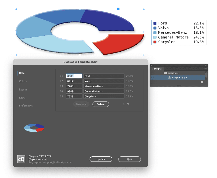Viewport: 217px width, 178px height.
Task: Click the Mercedes-Benz label field in data table
Action: click(104, 86)
